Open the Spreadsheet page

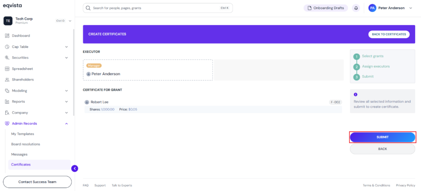click(22, 69)
